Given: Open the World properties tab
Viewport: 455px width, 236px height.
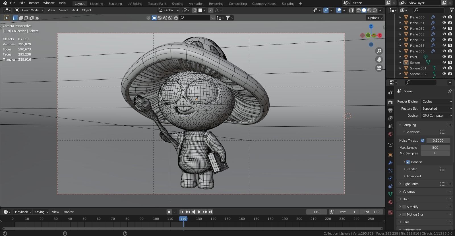Looking at the screenshot, I should click(x=390, y=134).
